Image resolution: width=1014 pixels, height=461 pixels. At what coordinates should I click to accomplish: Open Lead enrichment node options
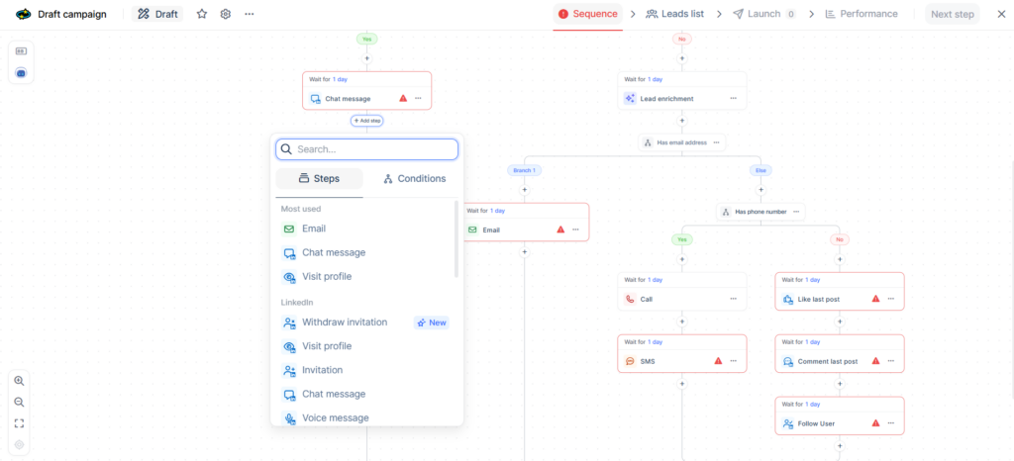point(733,99)
